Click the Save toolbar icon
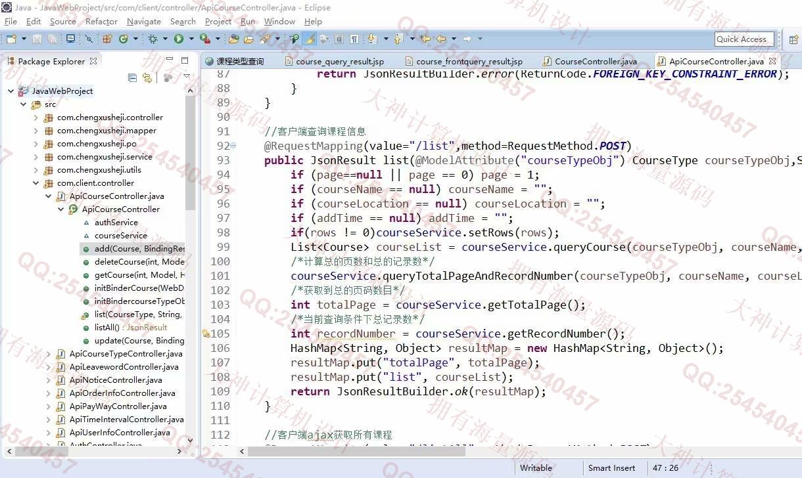The image size is (802, 478). click(37, 39)
